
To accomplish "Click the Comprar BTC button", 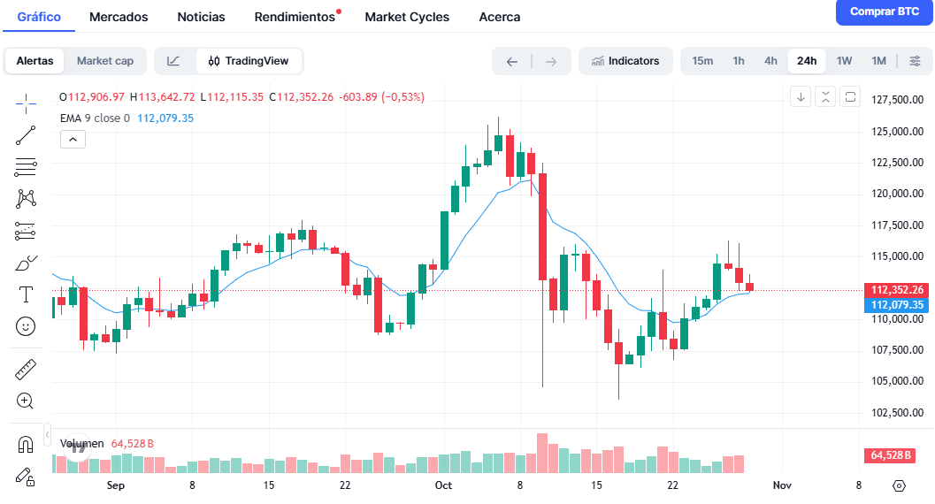I will click(x=884, y=12).
